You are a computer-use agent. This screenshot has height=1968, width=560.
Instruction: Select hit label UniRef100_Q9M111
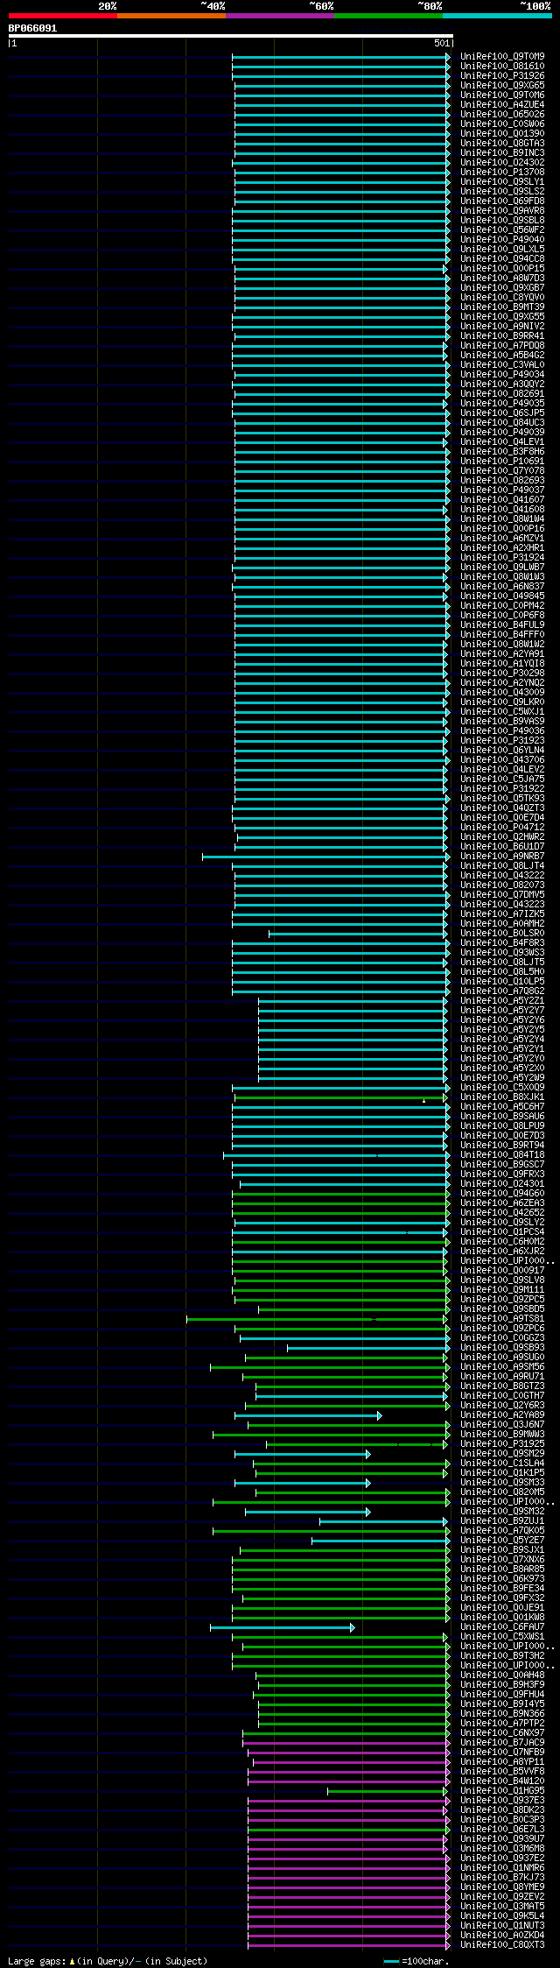click(502, 1289)
